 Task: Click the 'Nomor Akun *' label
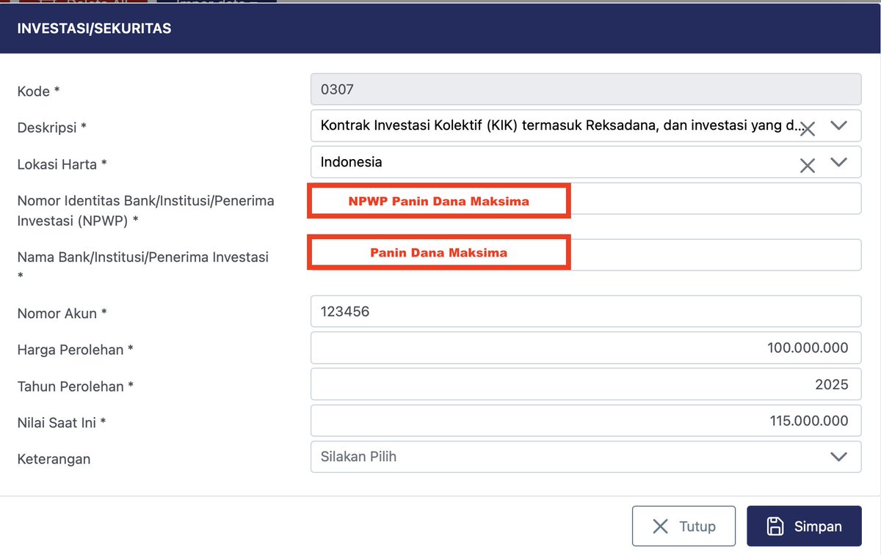click(62, 313)
